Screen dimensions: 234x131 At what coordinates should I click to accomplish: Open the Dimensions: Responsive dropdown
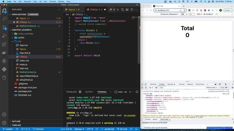click(169, 14)
